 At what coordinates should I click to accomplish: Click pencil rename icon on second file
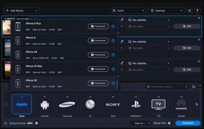122,41
